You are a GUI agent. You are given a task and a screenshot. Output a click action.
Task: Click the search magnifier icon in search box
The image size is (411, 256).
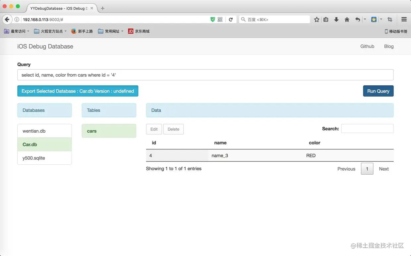(243, 20)
